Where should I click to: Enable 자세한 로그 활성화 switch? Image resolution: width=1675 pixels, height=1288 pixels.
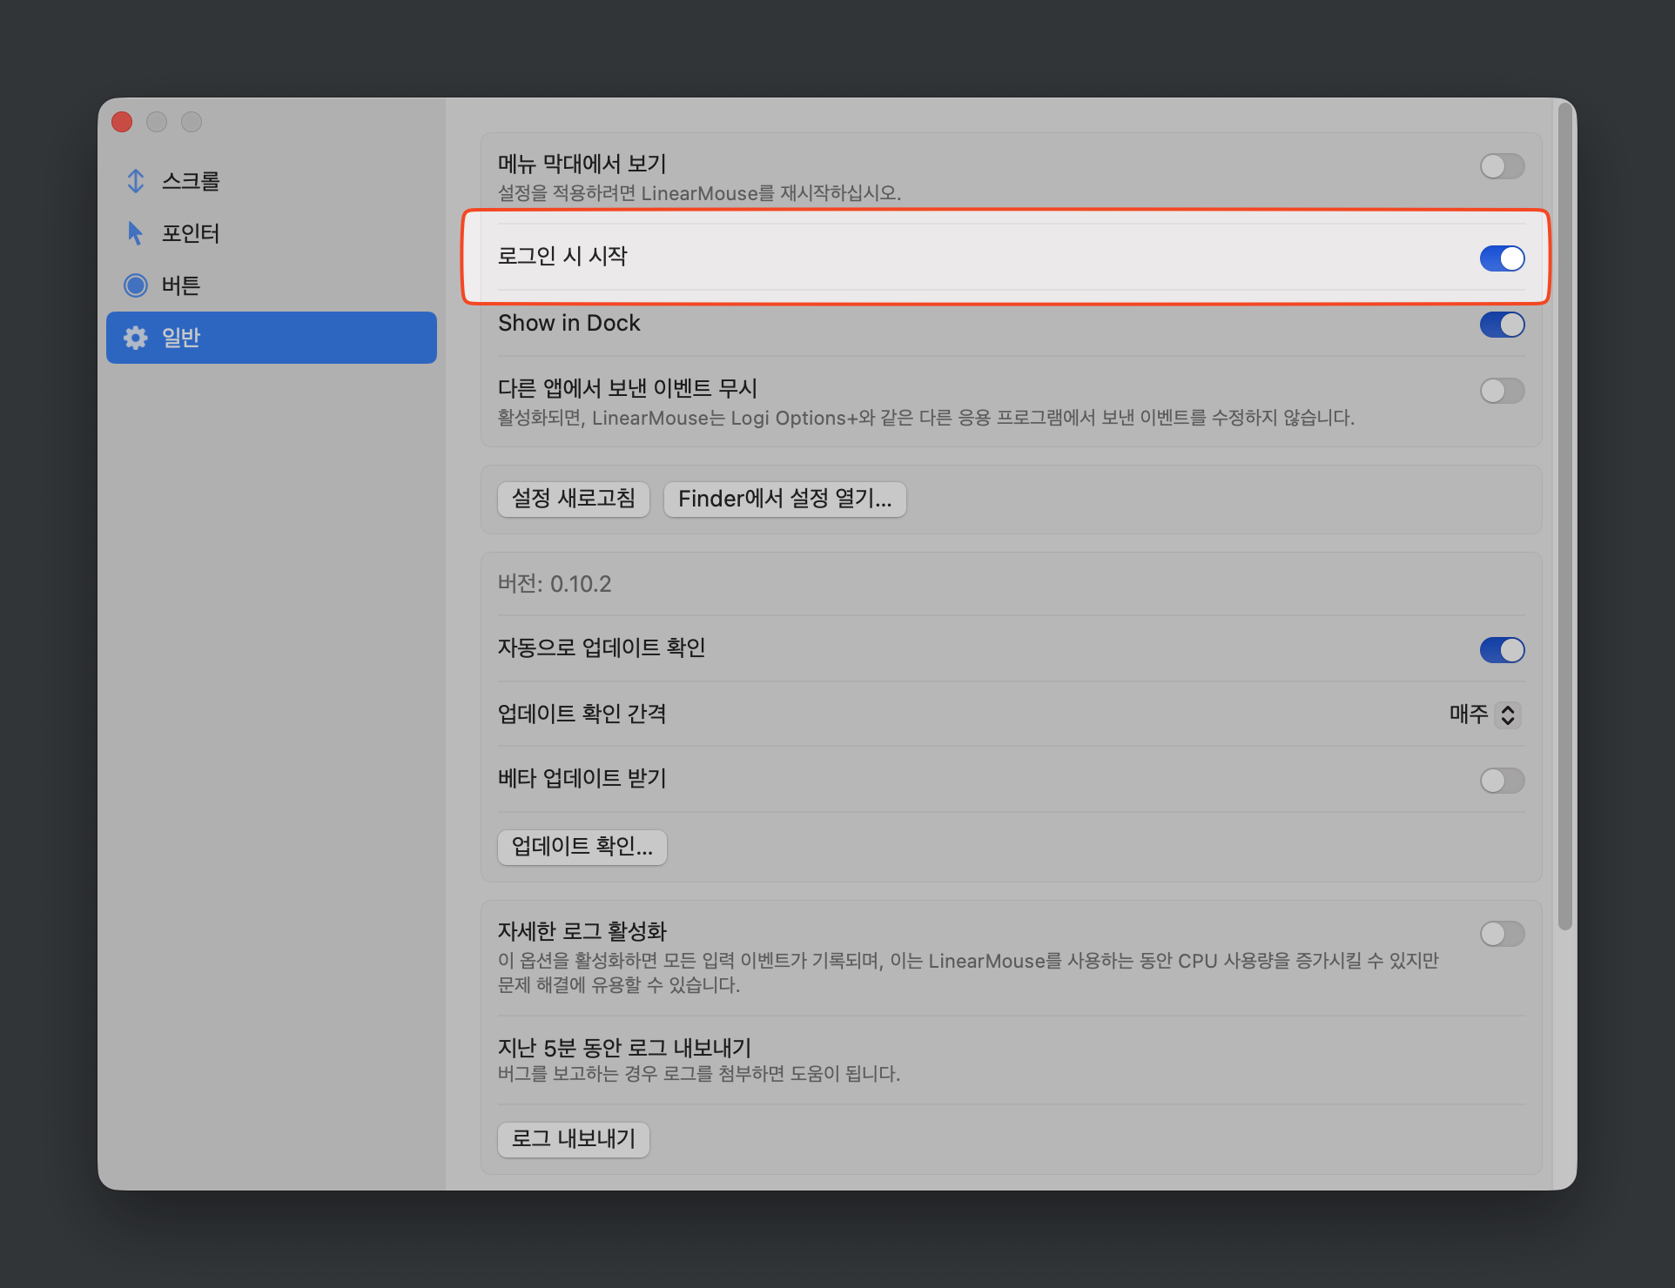click(x=1502, y=934)
